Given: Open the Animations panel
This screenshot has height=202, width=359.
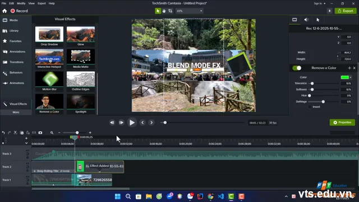Looking at the screenshot, I should pos(13,83).
